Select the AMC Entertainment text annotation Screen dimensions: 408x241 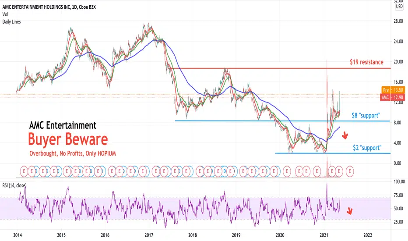click(63, 125)
